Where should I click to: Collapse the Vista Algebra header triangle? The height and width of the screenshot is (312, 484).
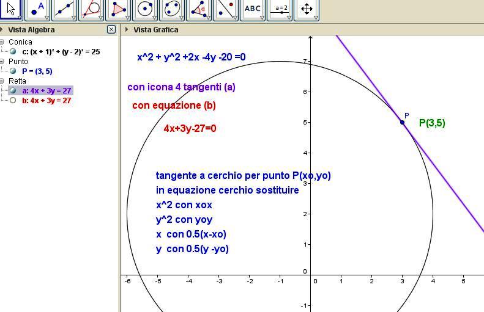[2, 29]
